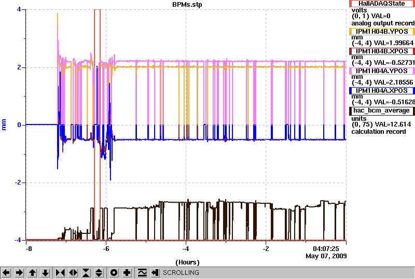Screen dimensions: 415x279
Task: Pan the graph left with the left arrow
Action: (6, 273)
